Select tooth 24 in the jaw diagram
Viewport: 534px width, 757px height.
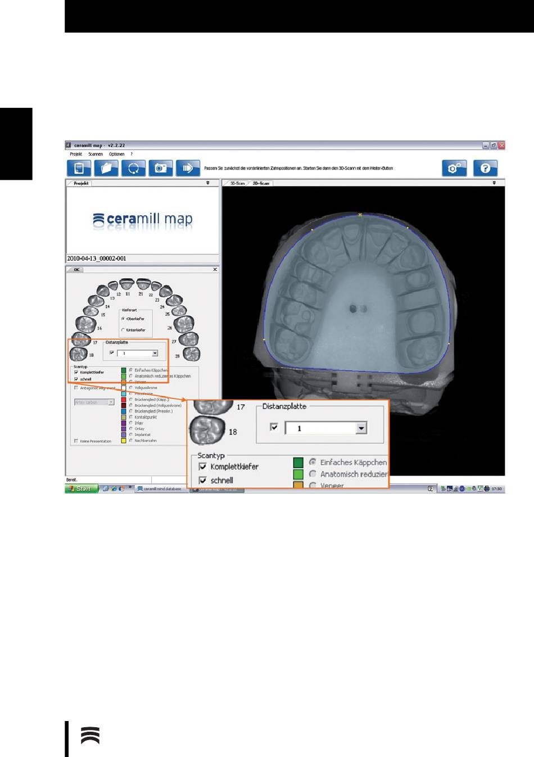[174, 301]
